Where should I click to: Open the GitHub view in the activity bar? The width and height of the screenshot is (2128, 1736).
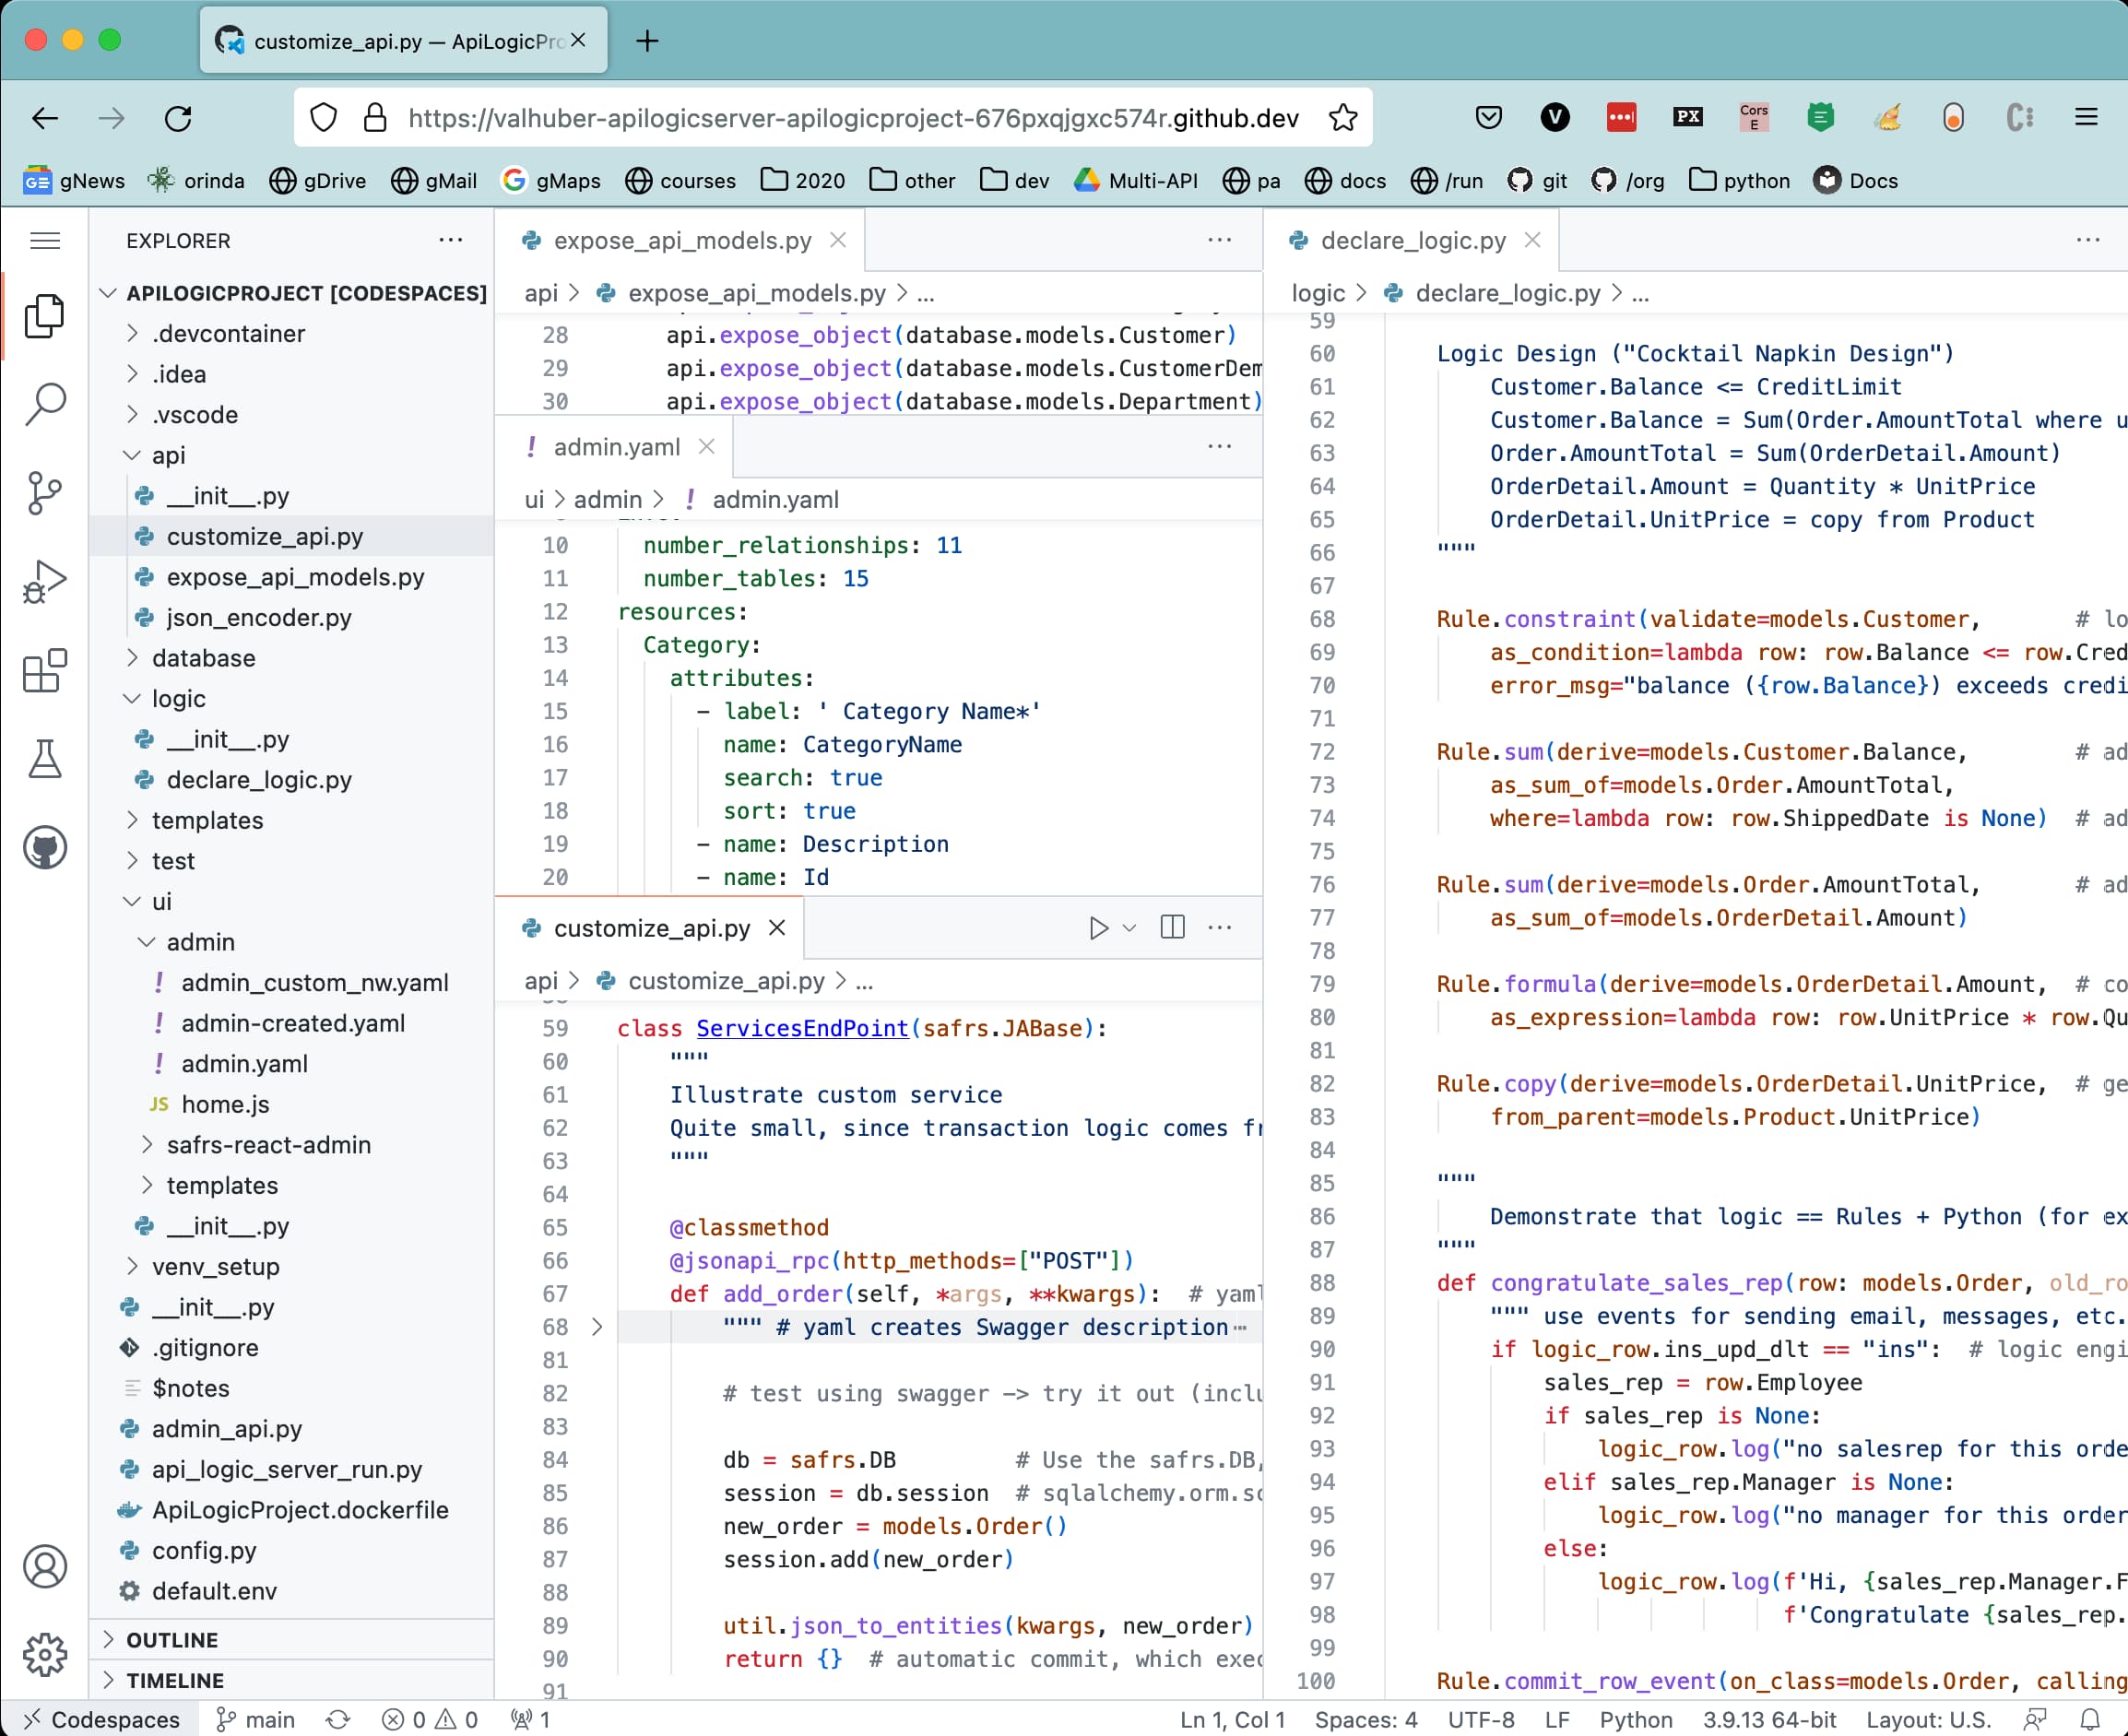tap(44, 848)
